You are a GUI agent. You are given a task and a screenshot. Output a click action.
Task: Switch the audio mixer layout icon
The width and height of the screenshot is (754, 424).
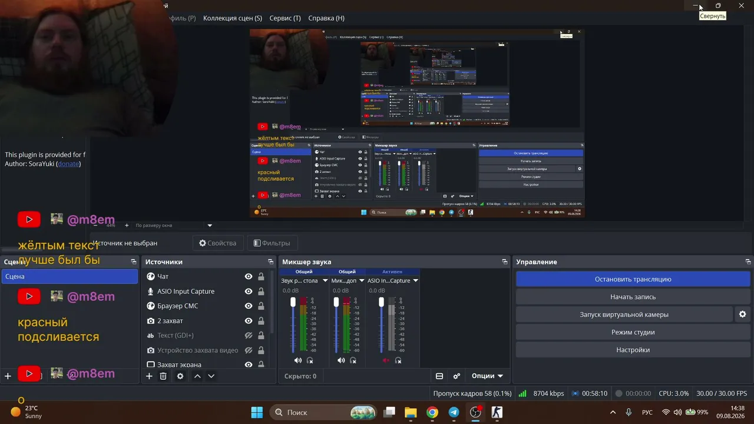[439, 376]
